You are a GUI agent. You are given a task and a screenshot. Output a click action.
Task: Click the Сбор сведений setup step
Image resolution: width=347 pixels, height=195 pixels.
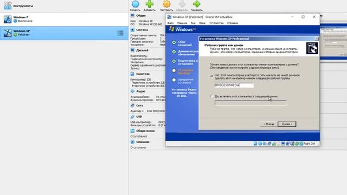[x=185, y=43]
